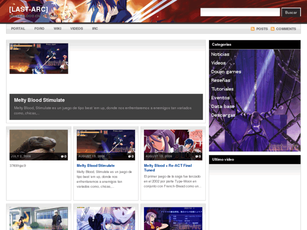Viewport: 307px width, 230px height.
Task: Click the comment bubble icon on July 2 post
Action: point(62,157)
